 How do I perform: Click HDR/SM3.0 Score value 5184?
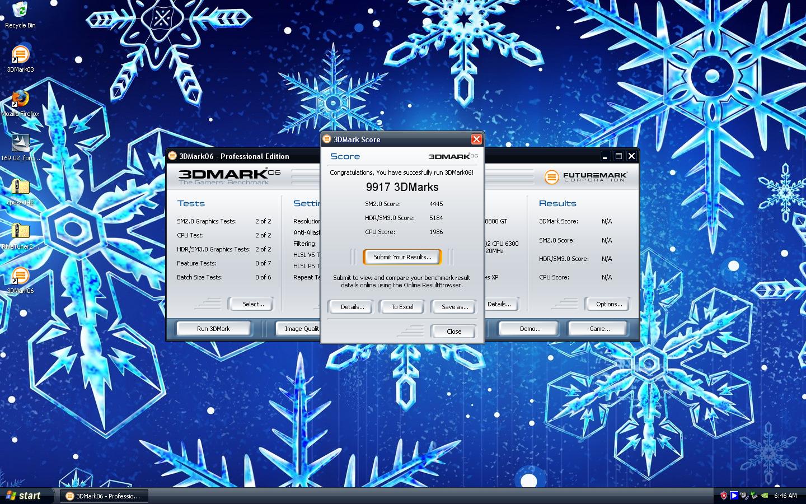coord(436,218)
